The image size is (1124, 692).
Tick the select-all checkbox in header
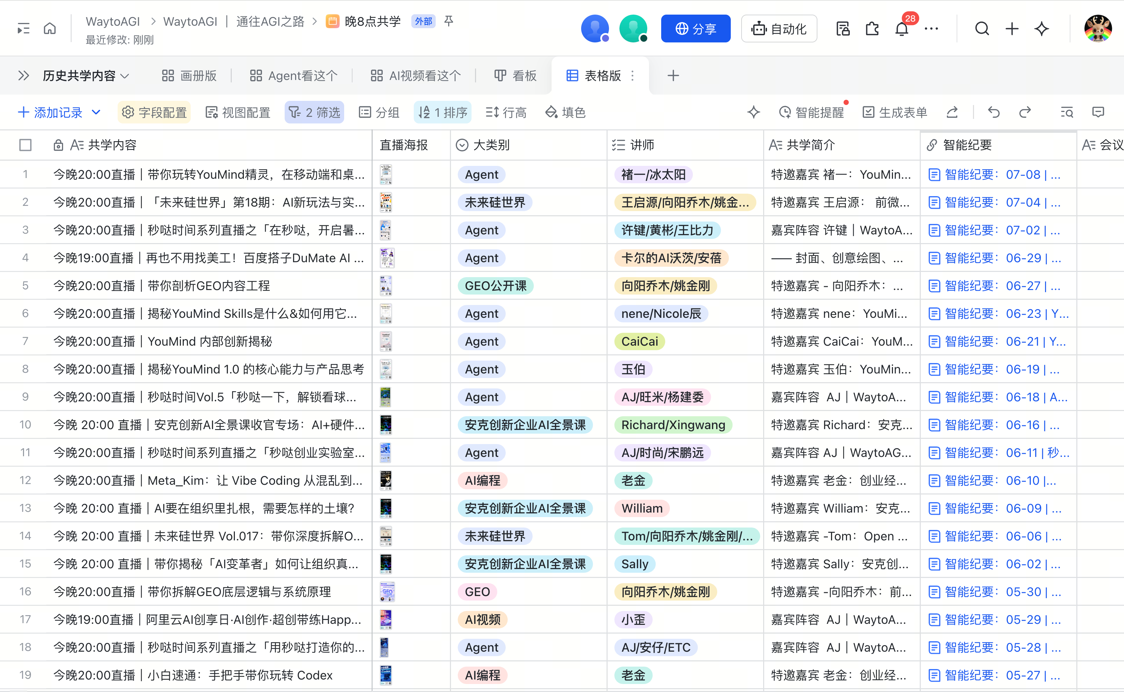(x=26, y=145)
